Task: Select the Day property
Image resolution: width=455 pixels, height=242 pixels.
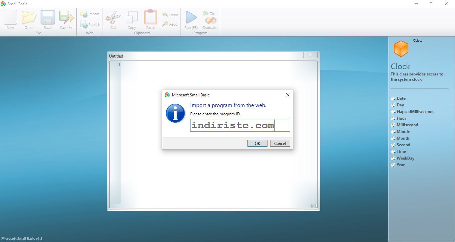Action: 400,105
